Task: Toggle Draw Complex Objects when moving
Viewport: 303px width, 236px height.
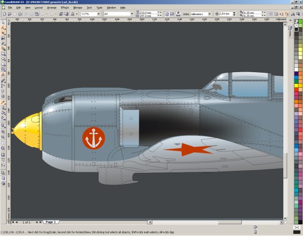Action: click(293, 14)
